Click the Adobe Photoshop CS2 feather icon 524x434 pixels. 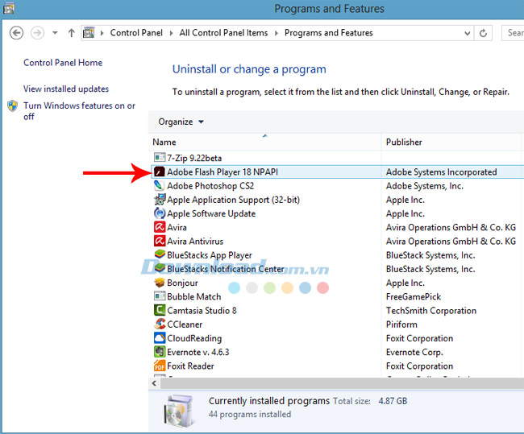coord(160,186)
